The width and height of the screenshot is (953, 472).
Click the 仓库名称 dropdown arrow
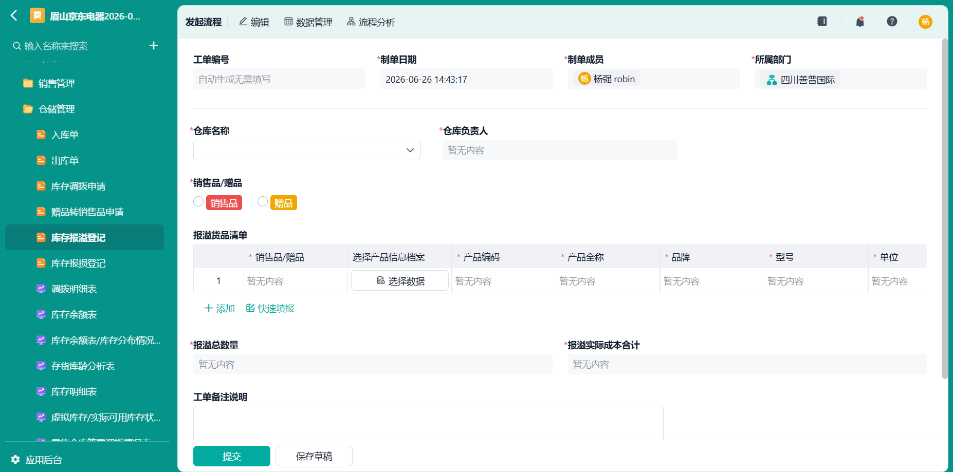tap(410, 150)
